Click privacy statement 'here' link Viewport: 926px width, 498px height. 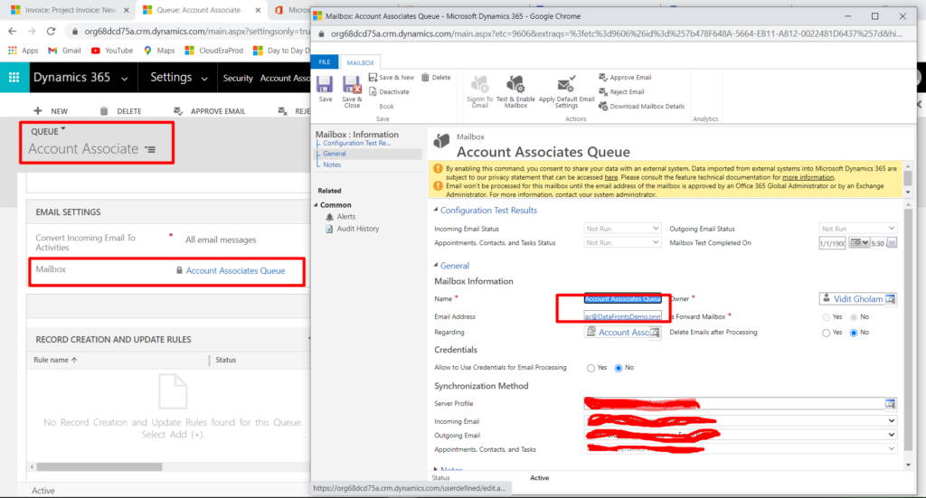610,177
